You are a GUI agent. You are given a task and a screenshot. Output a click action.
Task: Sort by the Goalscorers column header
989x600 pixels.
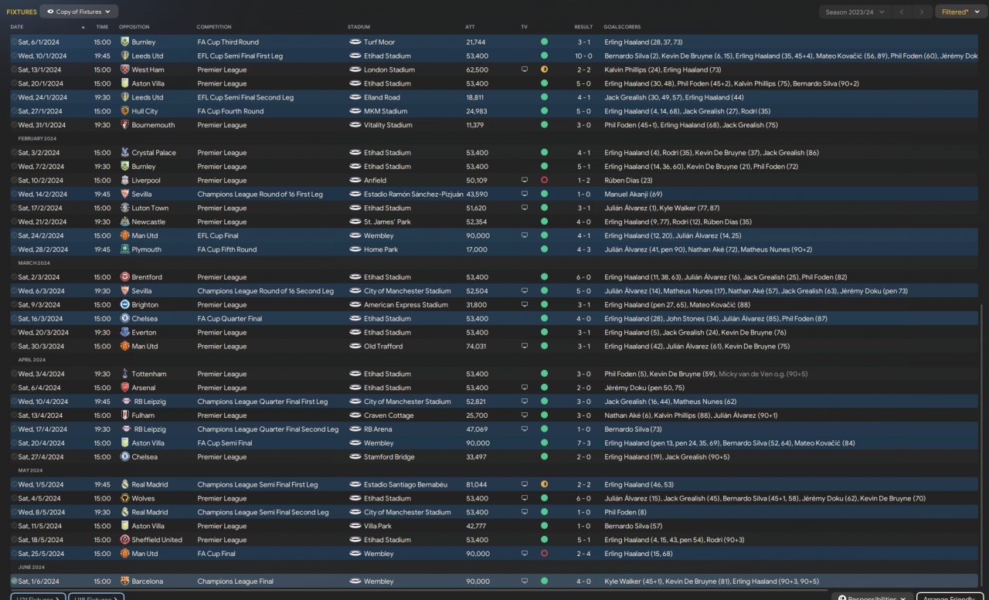(x=622, y=27)
